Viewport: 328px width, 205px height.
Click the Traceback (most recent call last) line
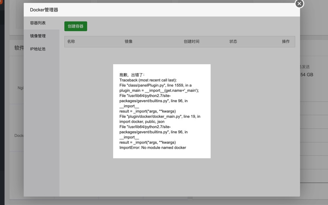(x=148, y=80)
